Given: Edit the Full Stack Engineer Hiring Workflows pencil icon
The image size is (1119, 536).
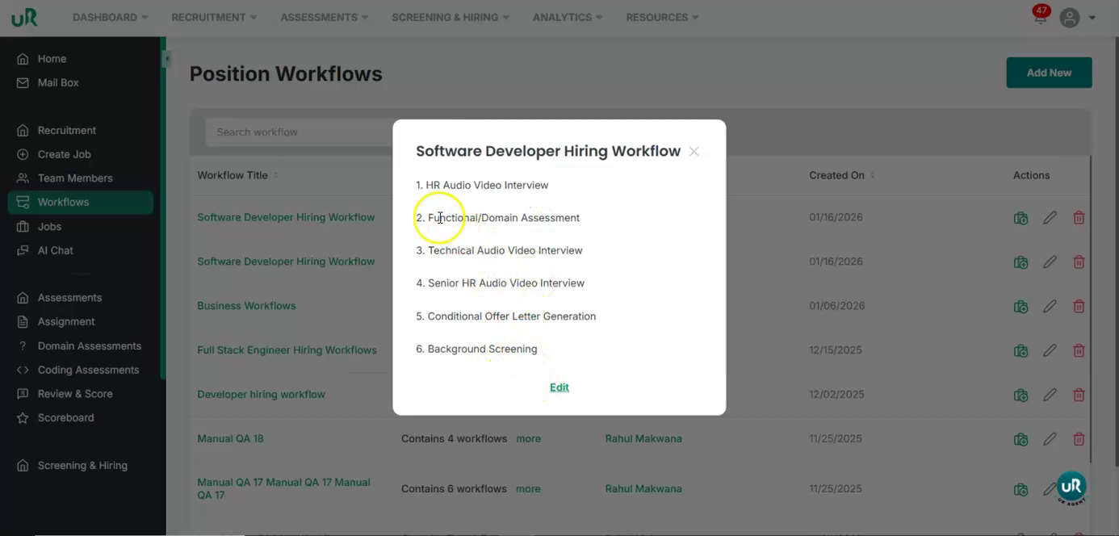Looking at the screenshot, I should pyautogui.click(x=1050, y=350).
